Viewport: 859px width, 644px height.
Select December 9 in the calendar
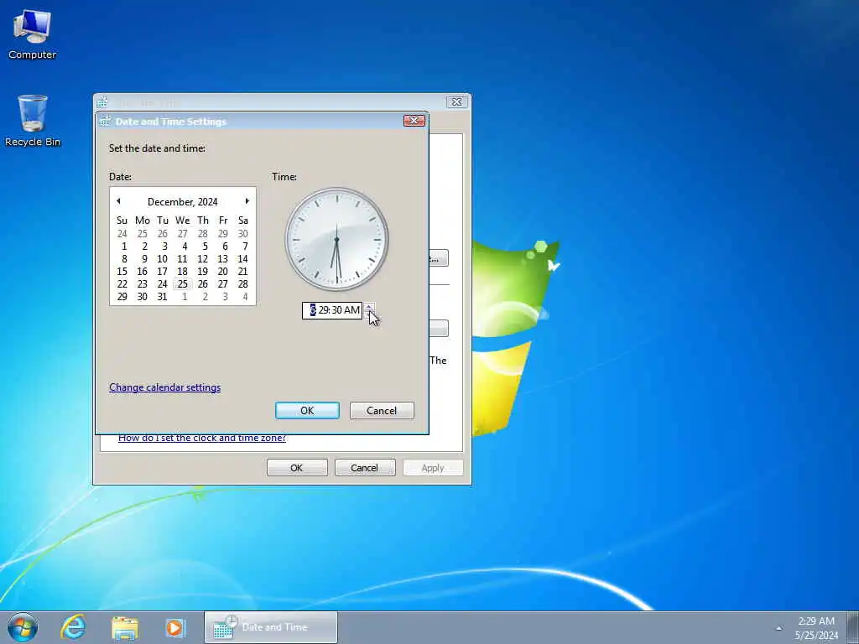point(144,259)
